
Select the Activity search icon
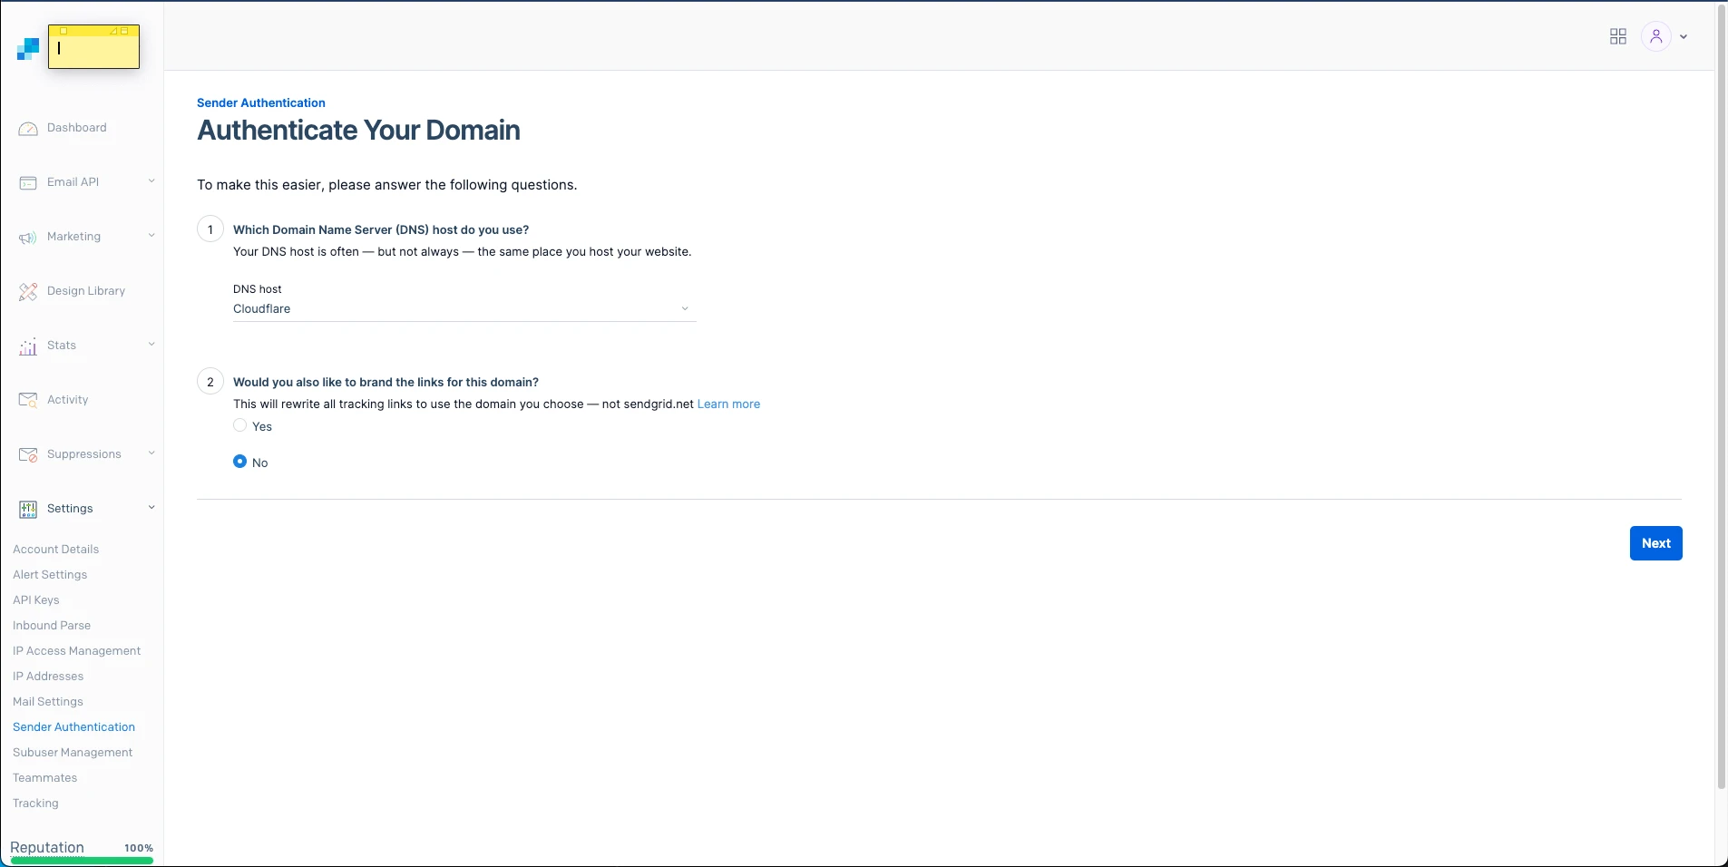click(x=28, y=400)
